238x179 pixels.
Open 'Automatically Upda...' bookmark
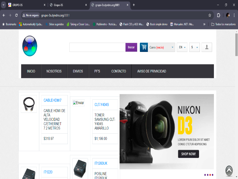[x=31, y=24]
